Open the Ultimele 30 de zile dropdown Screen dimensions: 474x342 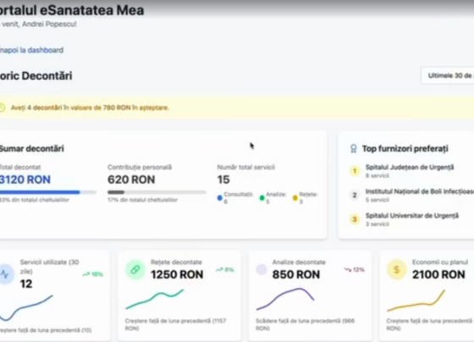pyautogui.click(x=448, y=75)
